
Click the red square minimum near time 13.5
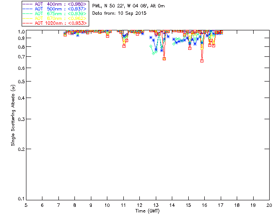(164, 59)
